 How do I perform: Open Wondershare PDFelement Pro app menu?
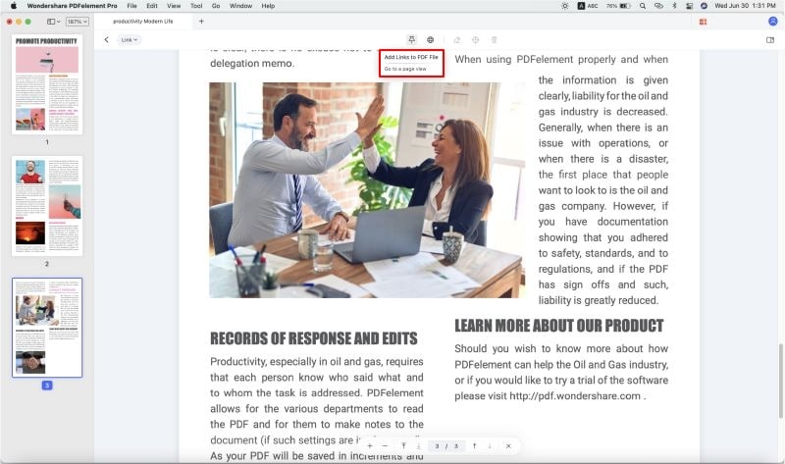(x=72, y=6)
